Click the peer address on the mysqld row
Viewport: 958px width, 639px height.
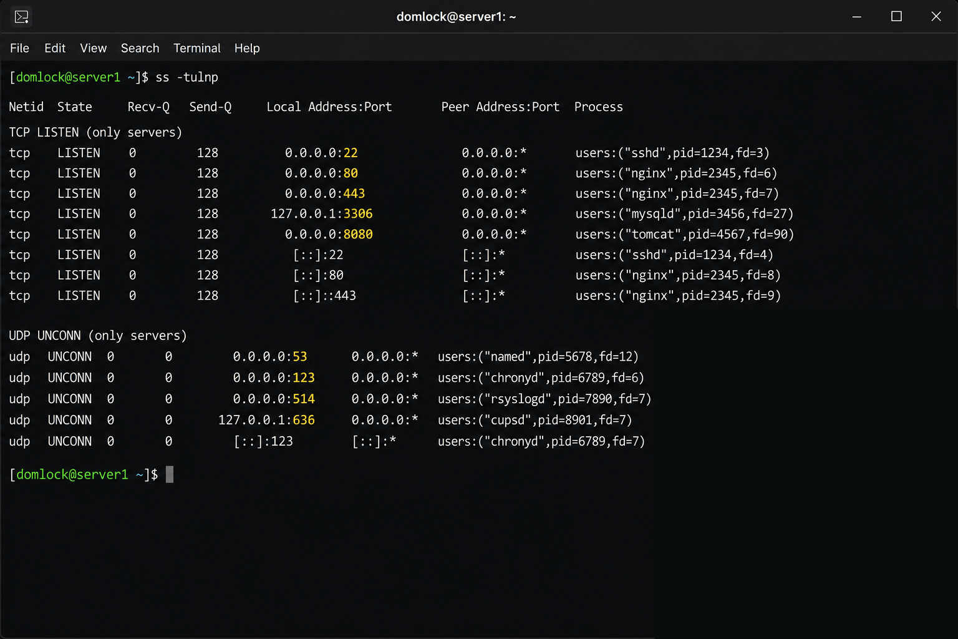click(494, 214)
